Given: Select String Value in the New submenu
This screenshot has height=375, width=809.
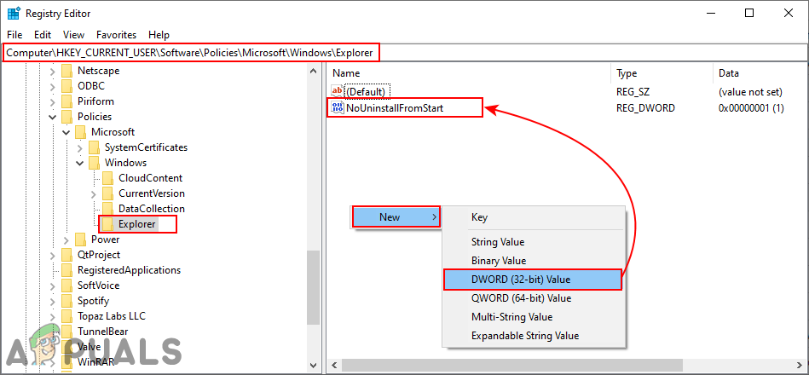Looking at the screenshot, I should [x=497, y=242].
